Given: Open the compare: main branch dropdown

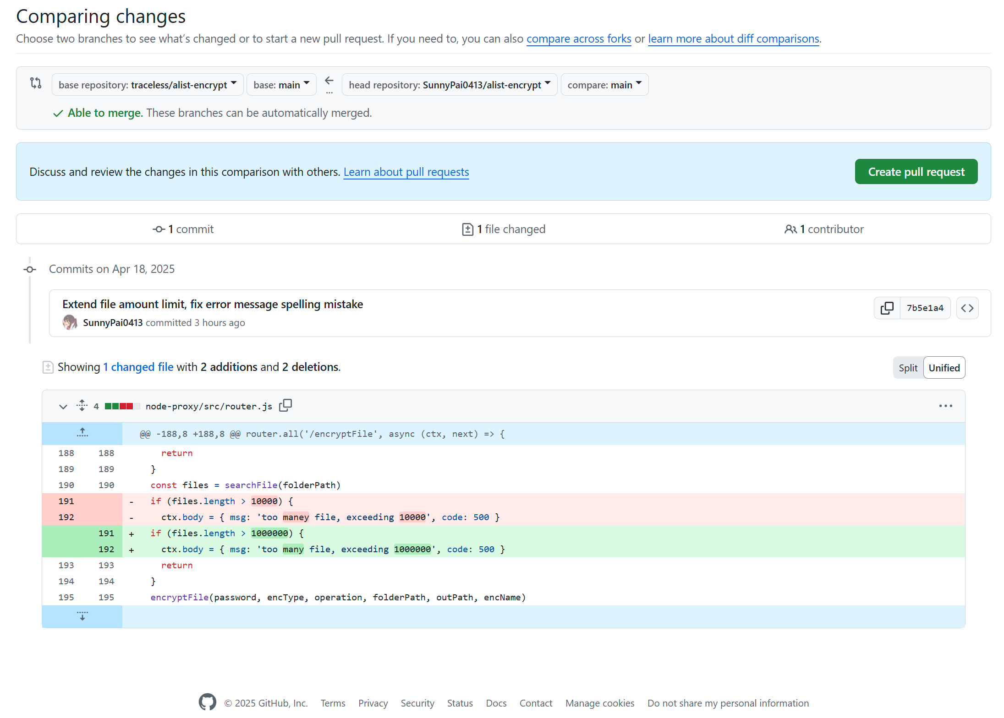Looking at the screenshot, I should 604,85.
